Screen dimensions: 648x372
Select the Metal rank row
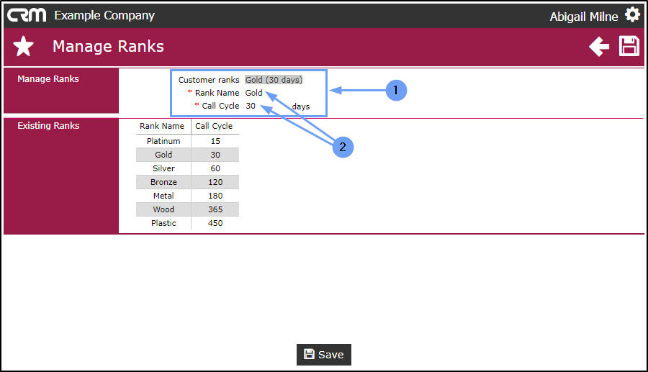point(187,196)
